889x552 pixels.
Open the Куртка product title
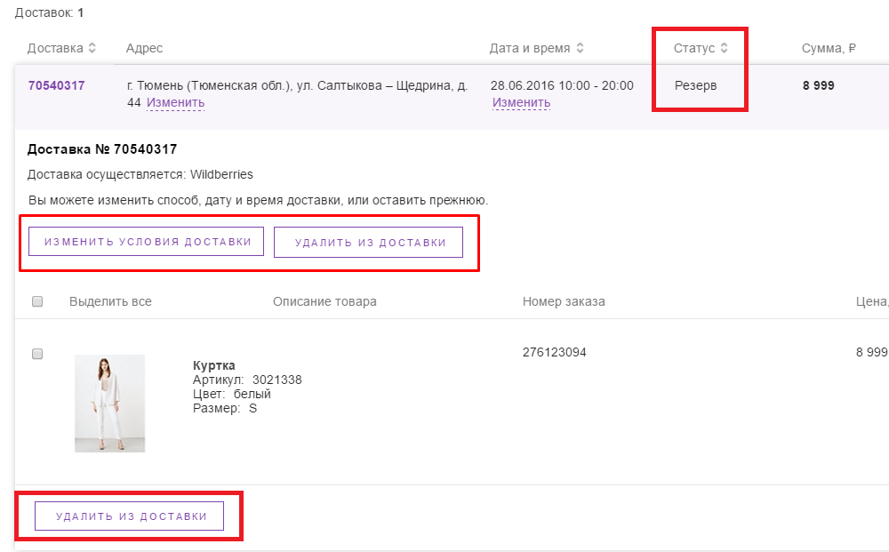pos(213,365)
